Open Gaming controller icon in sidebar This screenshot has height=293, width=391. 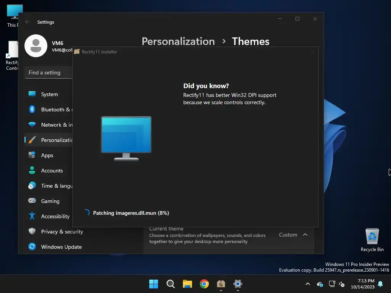pyautogui.click(x=32, y=201)
